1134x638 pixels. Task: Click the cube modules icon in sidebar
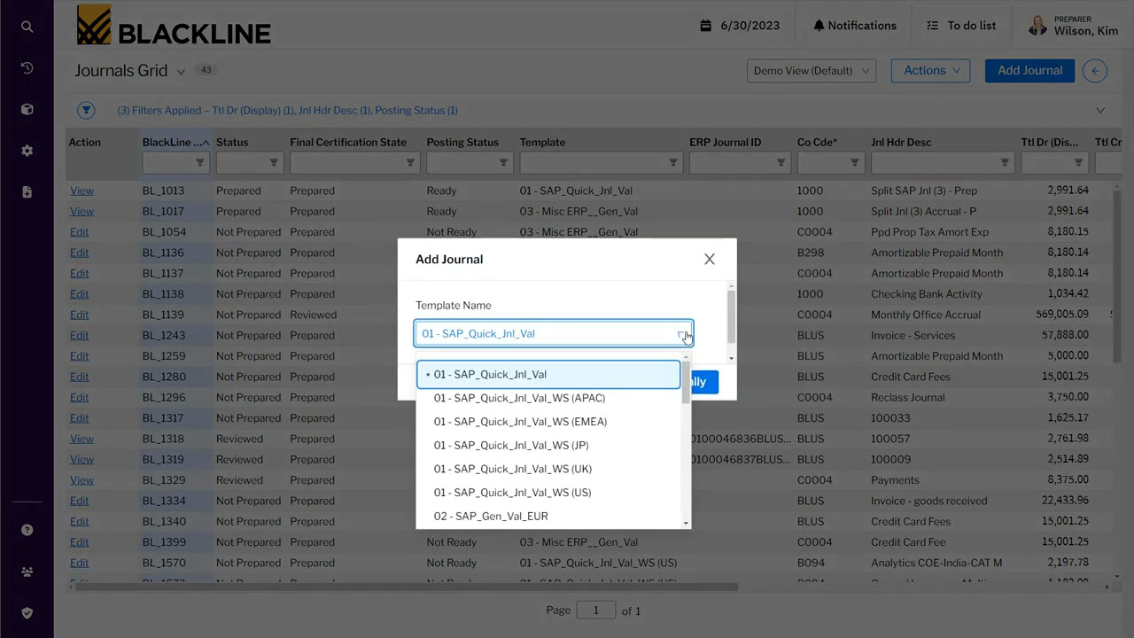(x=27, y=110)
